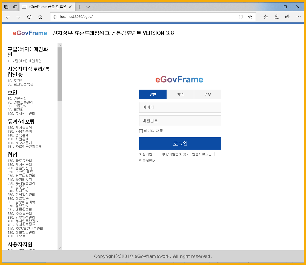Open the 회원가입 link
The width and height of the screenshot is (306, 265).
tap(145, 154)
